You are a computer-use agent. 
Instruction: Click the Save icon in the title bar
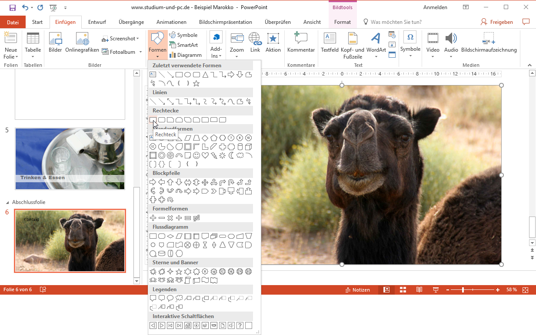(x=12, y=7)
